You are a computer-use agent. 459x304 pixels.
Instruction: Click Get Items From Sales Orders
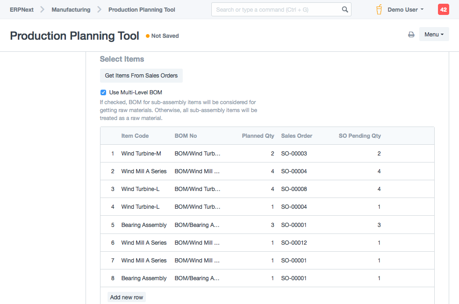141,76
